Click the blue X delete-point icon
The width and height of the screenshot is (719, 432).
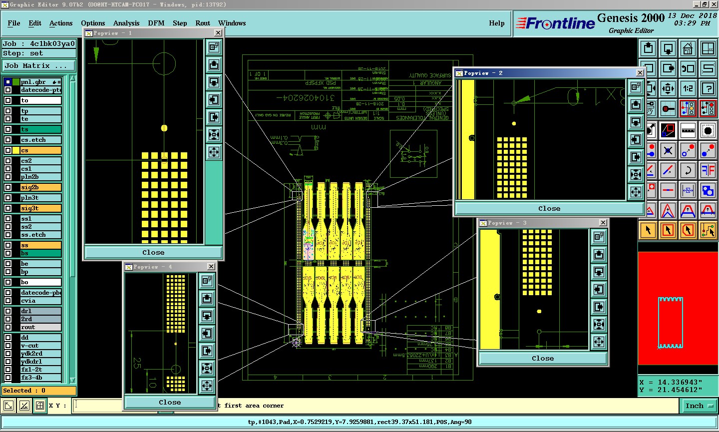pyautogui.click(x=668, y=150)
